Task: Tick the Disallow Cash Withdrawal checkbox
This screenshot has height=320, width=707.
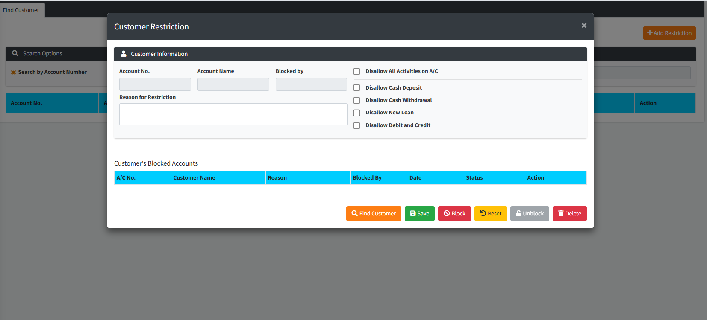Action: pyautogui.click(x=356, y=100)
